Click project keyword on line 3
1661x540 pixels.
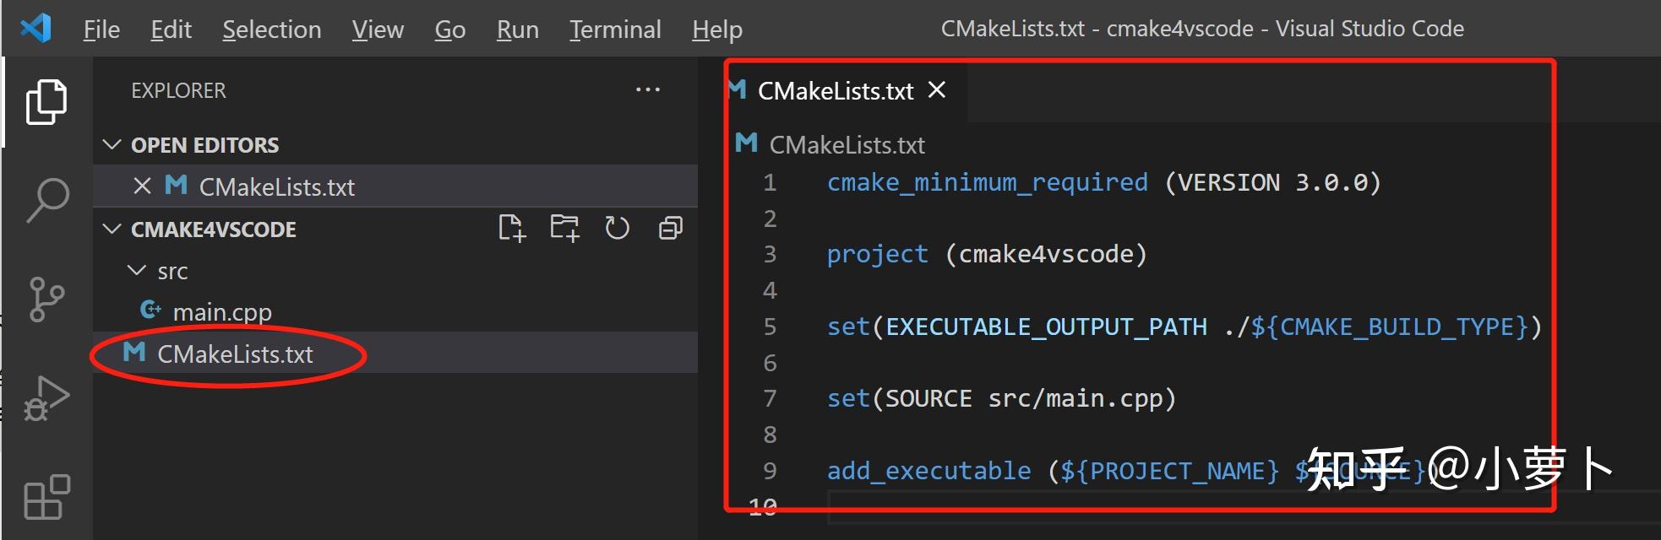pyautogui.click(x=877, y=255)
